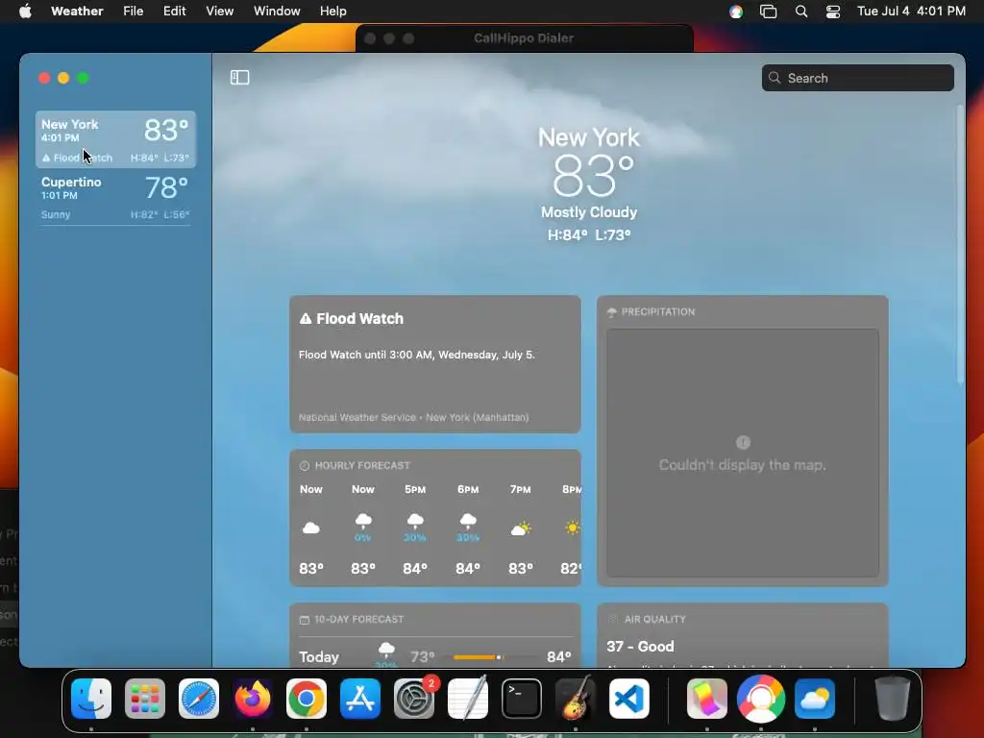984x738 pixels.
Task: Click the Stage Manager menu bar icon
Action: [x=768, y=12]
